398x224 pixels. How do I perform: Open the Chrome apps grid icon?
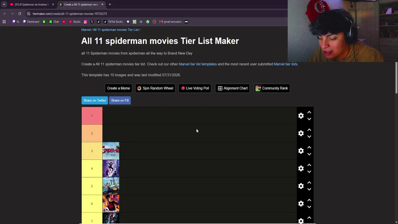pos(4,22)
